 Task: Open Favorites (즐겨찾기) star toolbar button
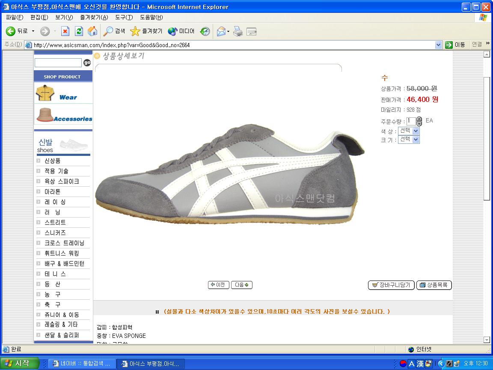click(x=146, y=31)
